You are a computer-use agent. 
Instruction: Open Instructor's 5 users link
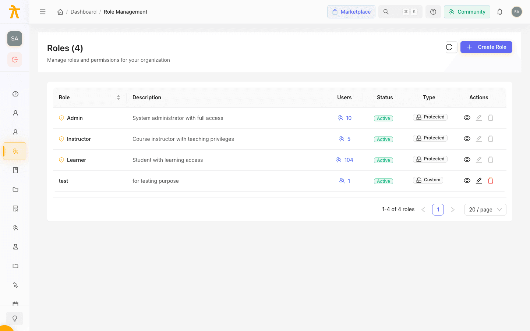click(344, 139)
